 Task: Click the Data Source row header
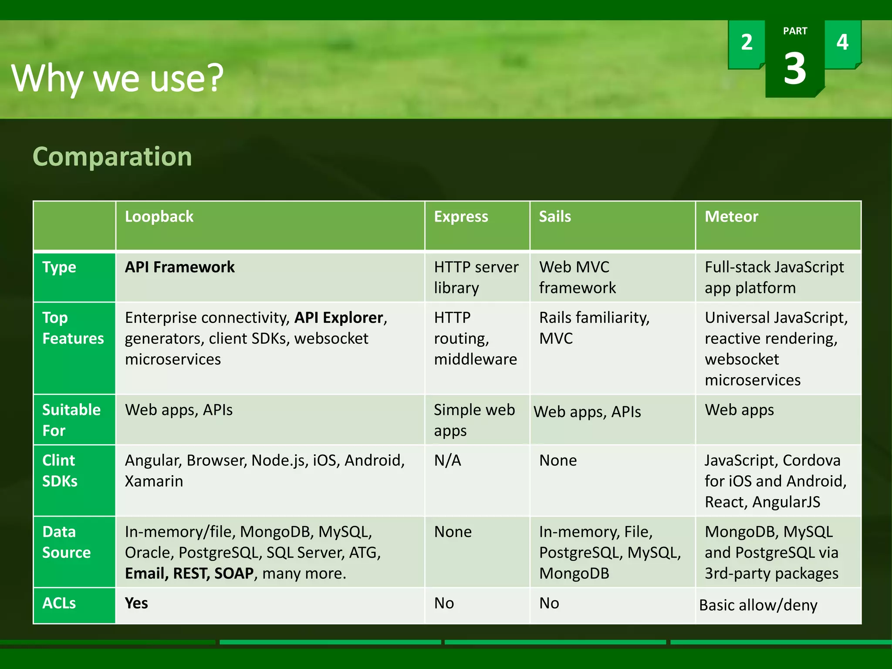(x=74, y=552)
